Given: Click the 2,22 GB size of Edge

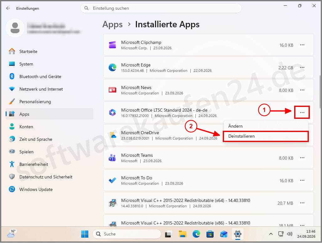Looking at the screenshot, I should [286, 68].
